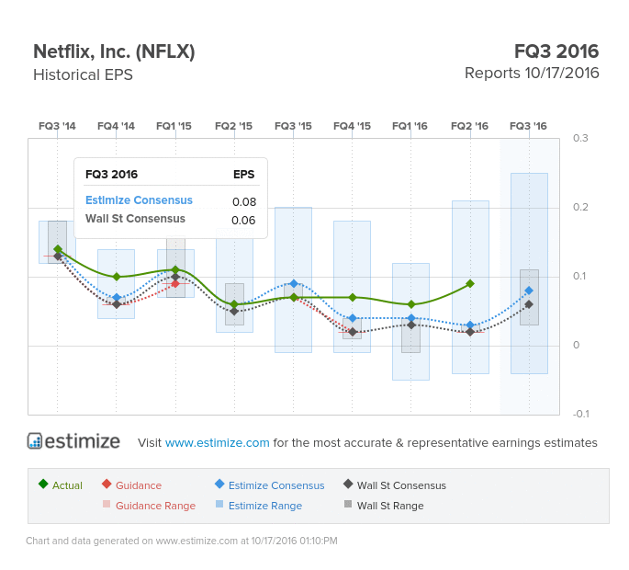
Task: Click the 0.08 EPS value in tooltip
Action: [244, 201]
